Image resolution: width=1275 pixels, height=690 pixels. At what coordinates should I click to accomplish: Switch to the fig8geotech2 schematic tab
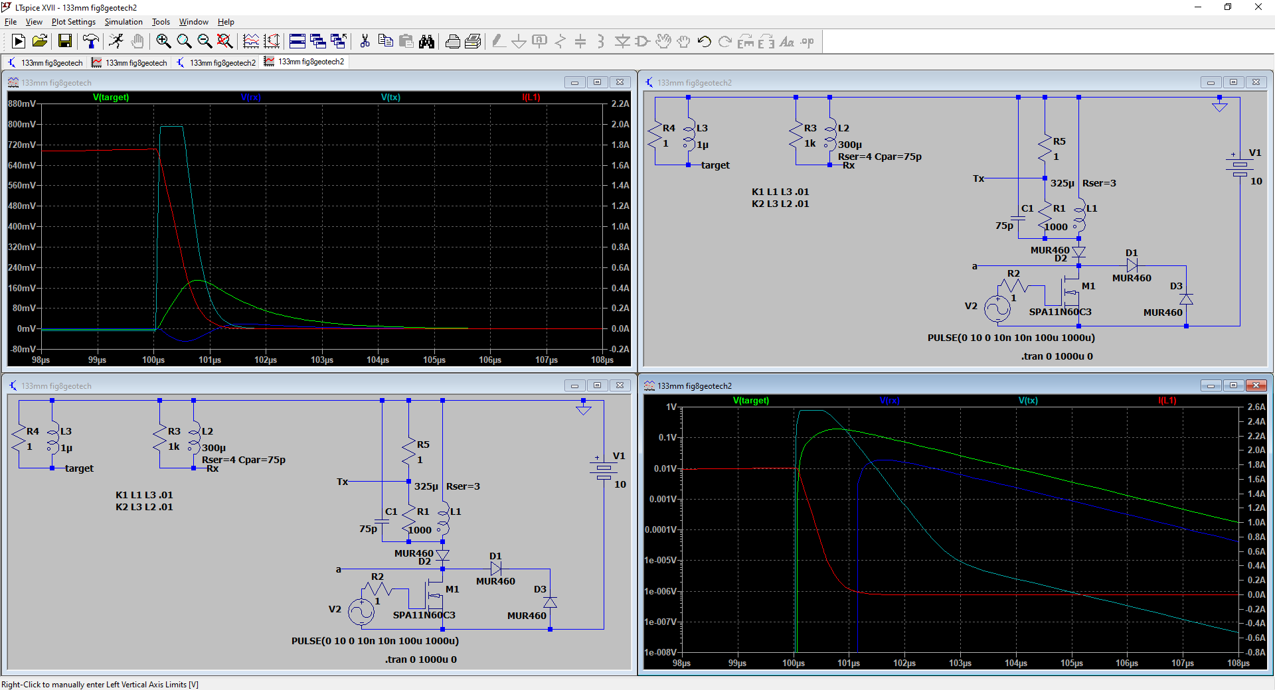click(x=216, y=62)
